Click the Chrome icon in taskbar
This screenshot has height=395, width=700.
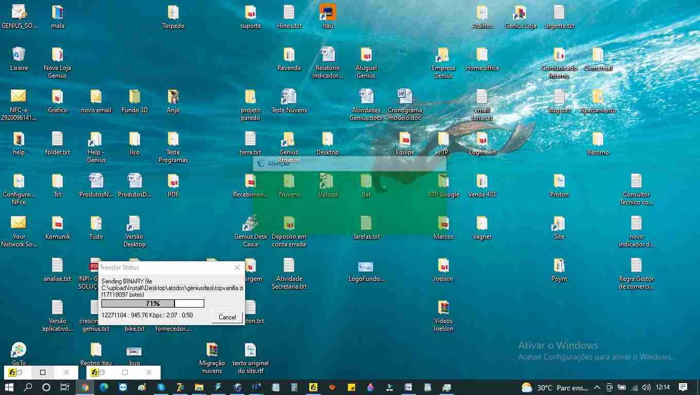pyautogui.click(x=85, y=387)
